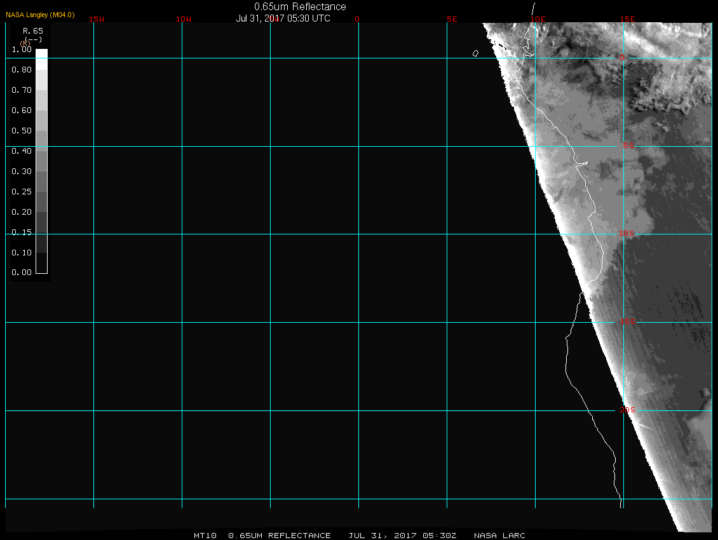This screenshot has width=718, height=540.
Task: Click the 10S latitude label
Action: (627, 234)
